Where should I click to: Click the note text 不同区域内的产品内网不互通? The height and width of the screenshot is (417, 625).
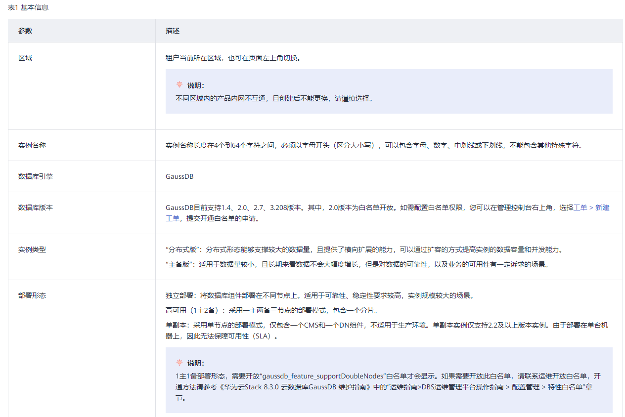pos(274,98)
